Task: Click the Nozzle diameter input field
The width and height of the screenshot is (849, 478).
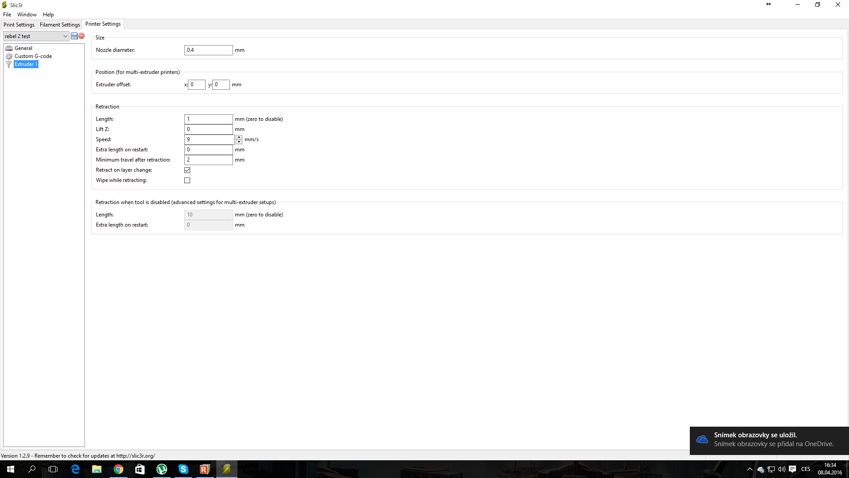Action: pos(208,50)
